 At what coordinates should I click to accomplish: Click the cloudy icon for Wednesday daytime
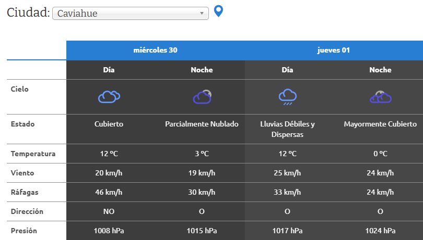click(x=109, y=96)
